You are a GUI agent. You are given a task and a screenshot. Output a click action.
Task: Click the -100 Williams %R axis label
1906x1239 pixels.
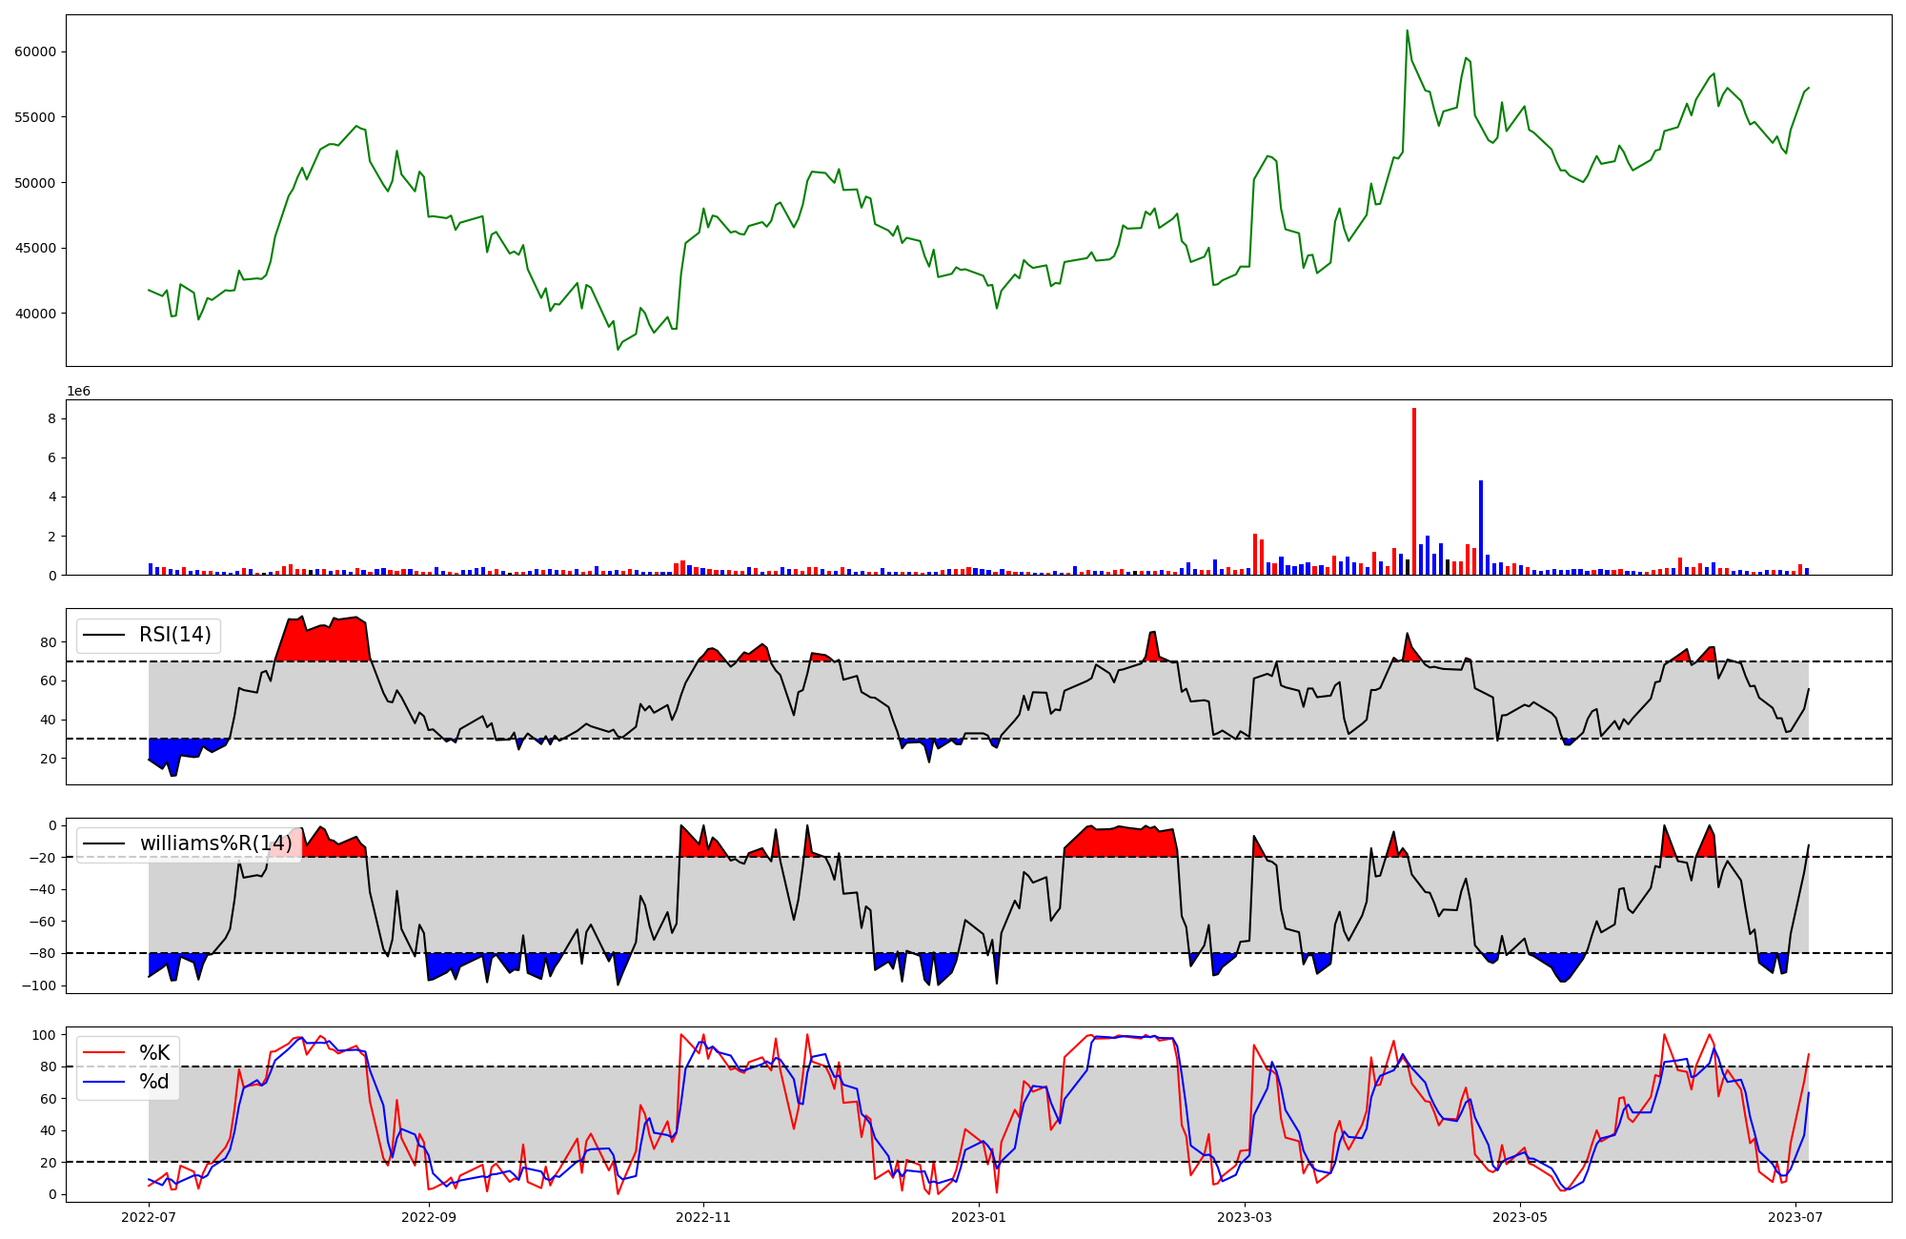(x=40, y=985)
